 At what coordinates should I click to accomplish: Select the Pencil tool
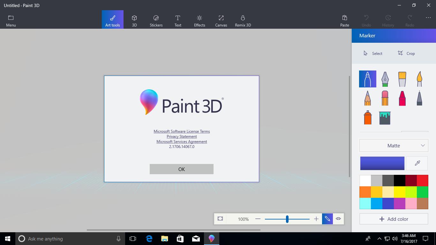[x=368, y=98]
